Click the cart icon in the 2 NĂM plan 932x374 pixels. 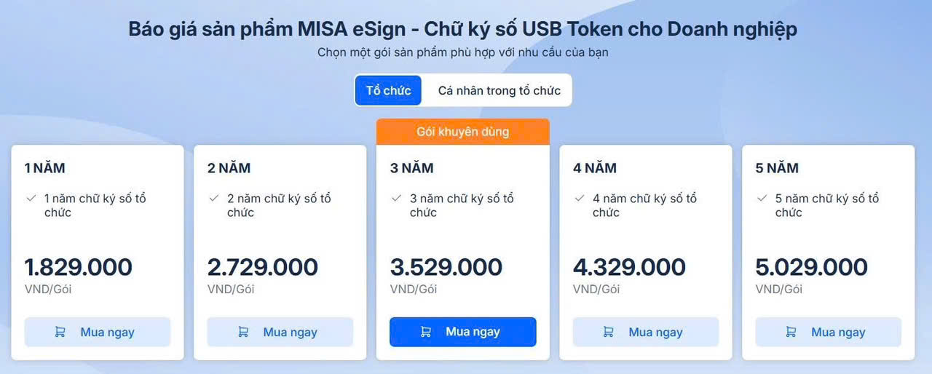pos(243,332)
